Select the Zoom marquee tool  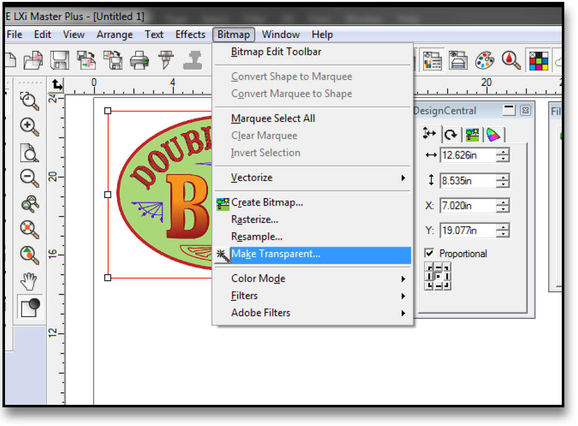click(29, 101)
